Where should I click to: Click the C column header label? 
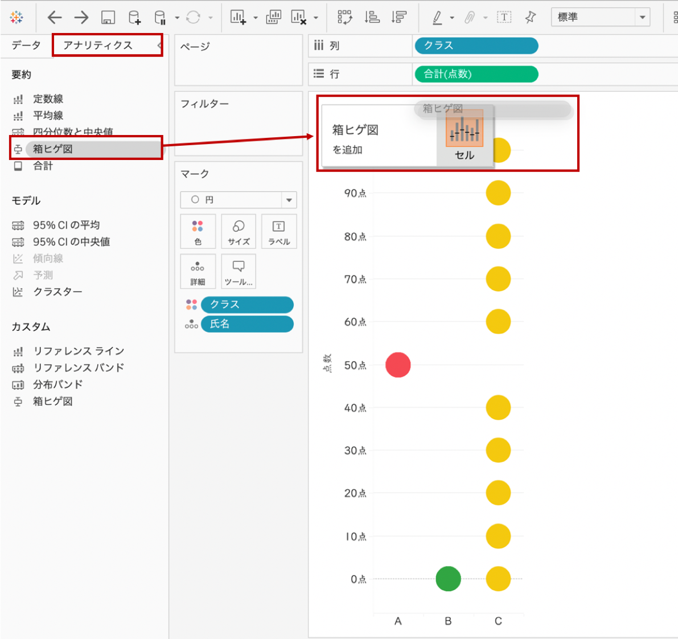coord(498,621)
